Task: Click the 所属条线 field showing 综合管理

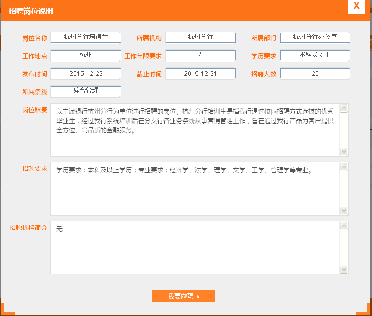Action: (86, 91)
